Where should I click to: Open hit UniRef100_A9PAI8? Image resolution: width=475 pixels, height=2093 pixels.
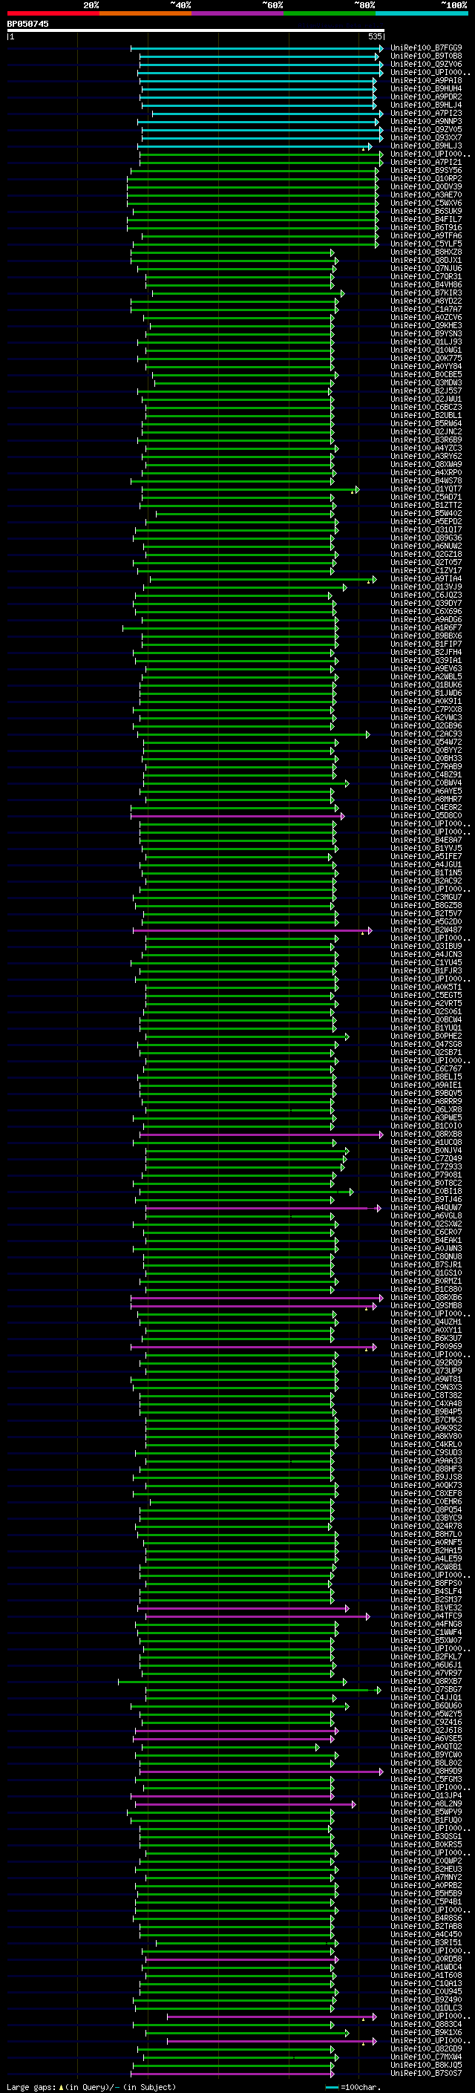426,80
